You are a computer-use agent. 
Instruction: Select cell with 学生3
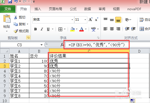click(x=19, y=71)
